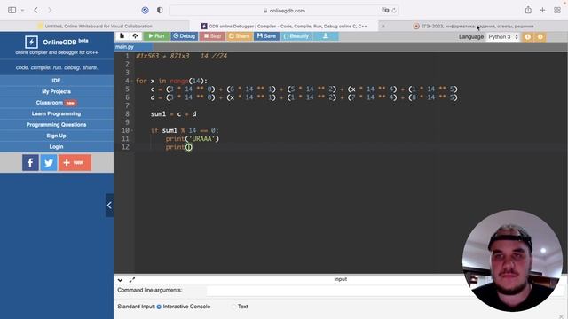Click the Share button

[x=239, y=36]
